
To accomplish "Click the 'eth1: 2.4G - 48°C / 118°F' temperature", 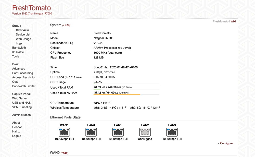I will pos(110,108).
